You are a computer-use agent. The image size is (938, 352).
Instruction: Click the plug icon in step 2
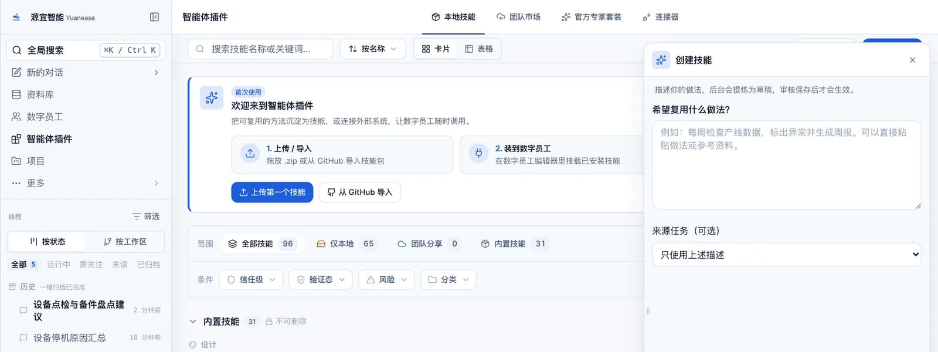(x=479, y=153)
